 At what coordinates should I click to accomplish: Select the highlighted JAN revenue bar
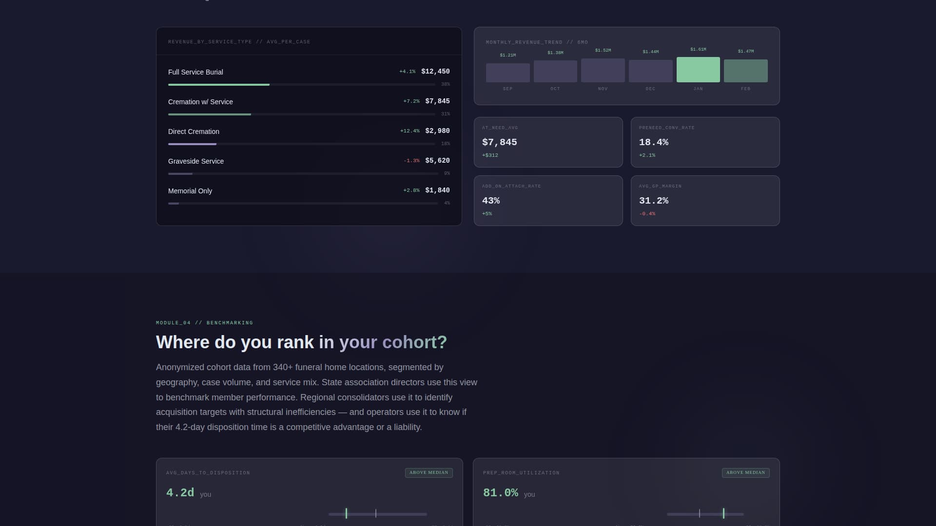pos(698,70)
